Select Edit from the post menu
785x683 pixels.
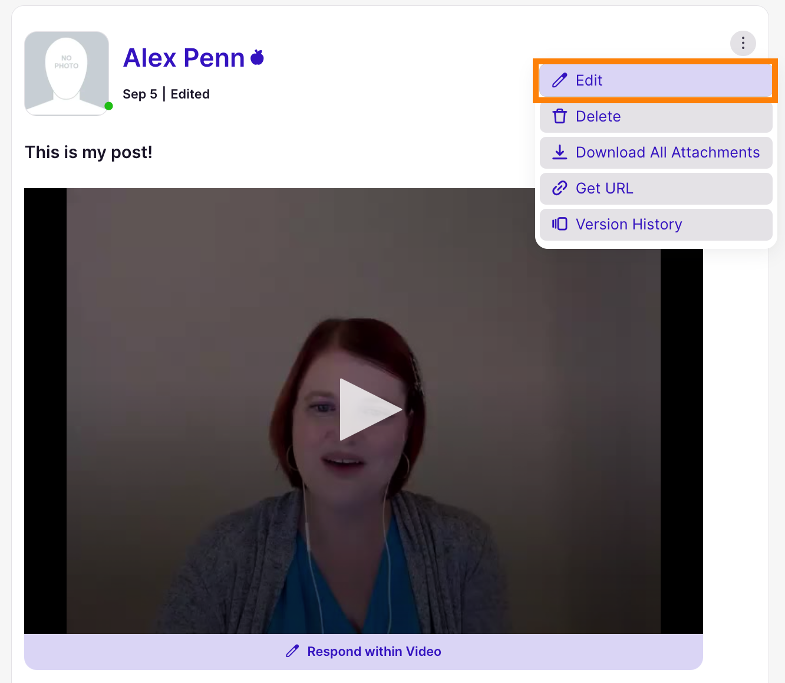click(x=655, y=80)
